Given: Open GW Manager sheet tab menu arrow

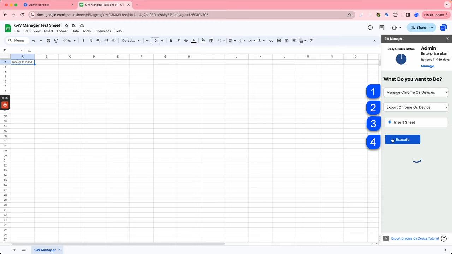Looking at the screenshot, I should pyautogui.click(x=59, y=250).
